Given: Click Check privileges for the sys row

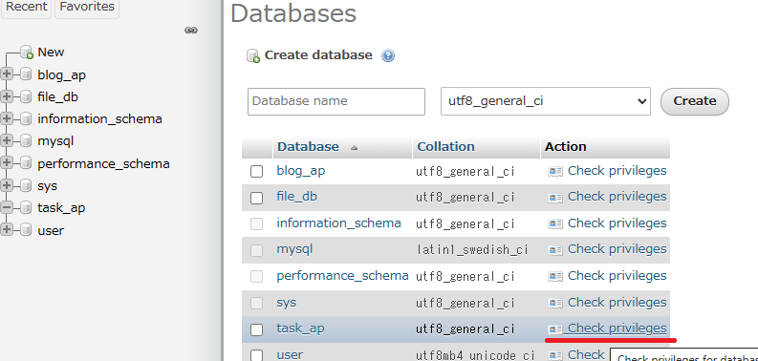Looking at the screenshot, I should coord(617,303).
